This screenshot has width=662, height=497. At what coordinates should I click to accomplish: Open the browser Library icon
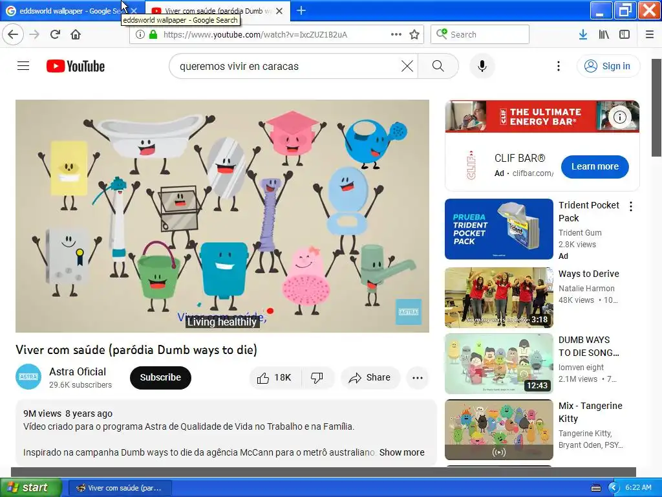point(604,34)
